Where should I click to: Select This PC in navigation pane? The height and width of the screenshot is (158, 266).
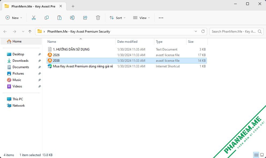[18, 99]
